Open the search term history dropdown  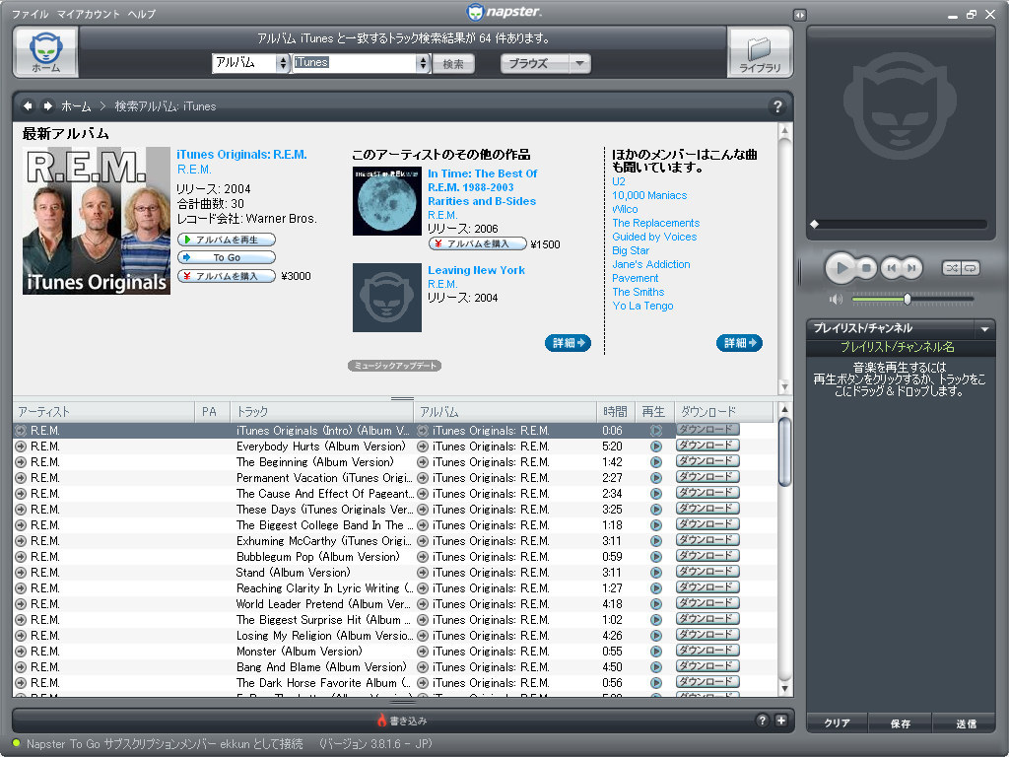point(423,62)
